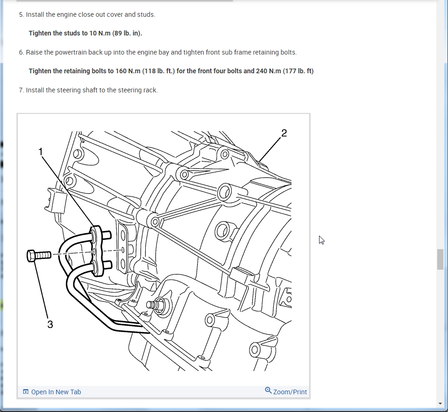Click step 5 engine close out cover text

[x=87, y=14]
